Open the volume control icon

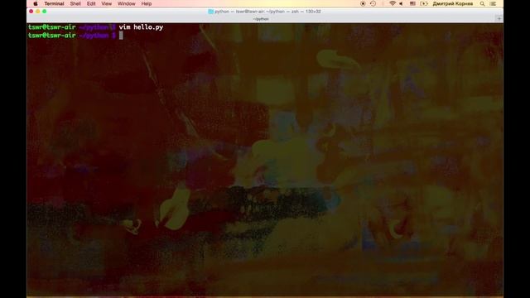point(401,3)
